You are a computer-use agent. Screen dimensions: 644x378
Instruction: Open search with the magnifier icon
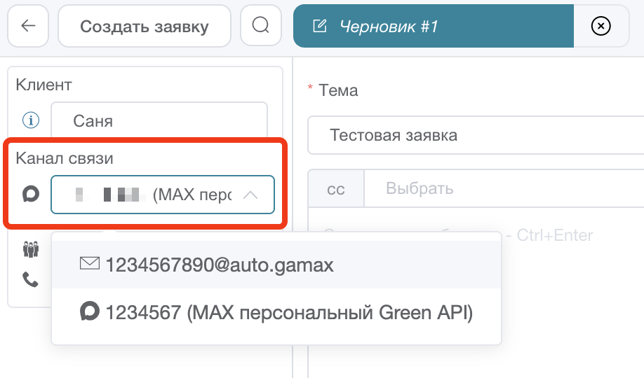tap(260, 27)
